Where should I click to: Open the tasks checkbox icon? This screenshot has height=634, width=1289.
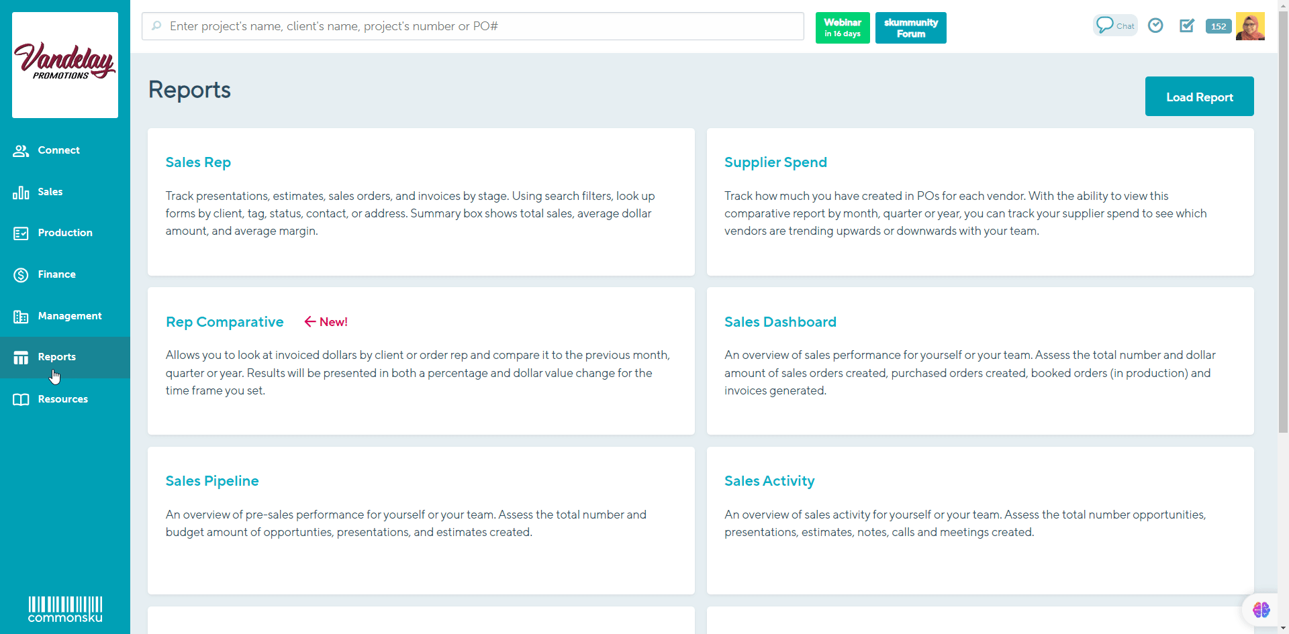[x=1186, y=25]
